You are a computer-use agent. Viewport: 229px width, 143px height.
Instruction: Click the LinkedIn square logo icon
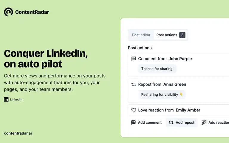point(6,100)
